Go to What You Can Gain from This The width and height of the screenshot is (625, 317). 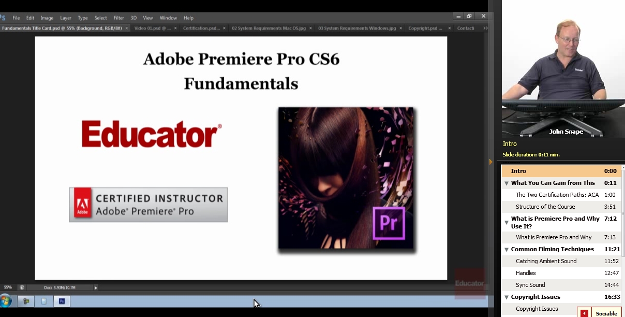point(553,183)
